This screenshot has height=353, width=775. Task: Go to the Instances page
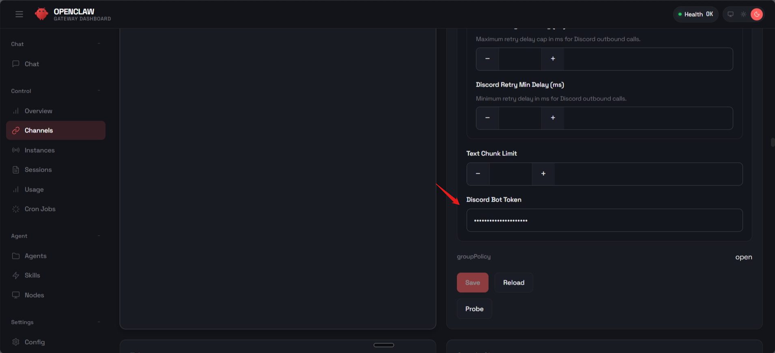point(56,150)
